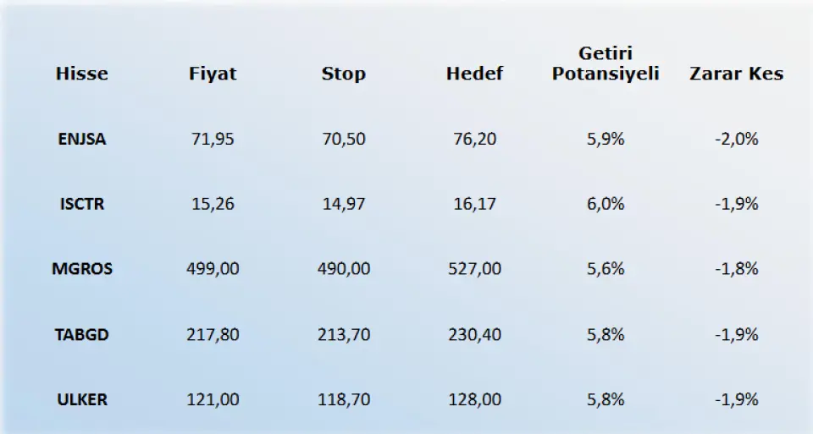Click the 6,0% return potential cell
The width and height of the screenshot is (813, 434).
click(606, 204)
